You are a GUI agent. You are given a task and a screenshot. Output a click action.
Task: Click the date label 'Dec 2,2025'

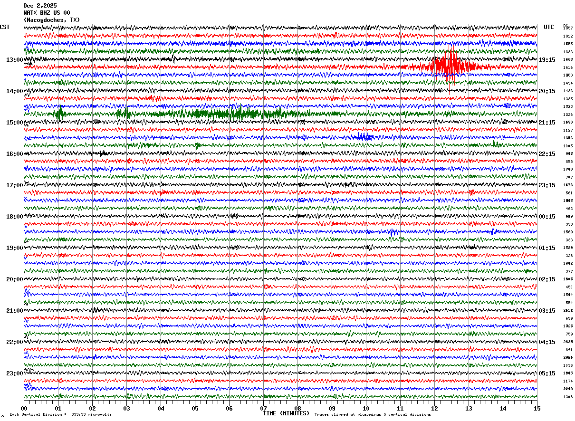point(40,6)
